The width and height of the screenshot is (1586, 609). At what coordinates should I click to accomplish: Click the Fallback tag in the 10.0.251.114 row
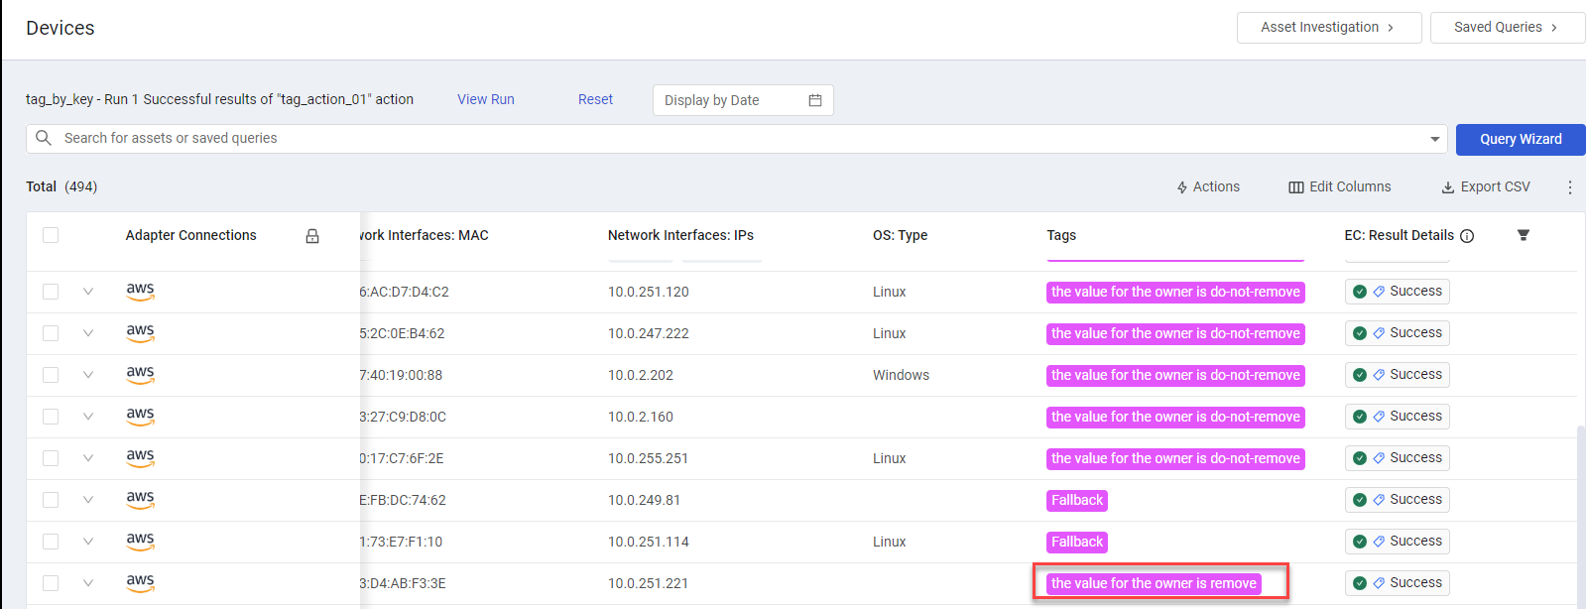[1077, 542]
